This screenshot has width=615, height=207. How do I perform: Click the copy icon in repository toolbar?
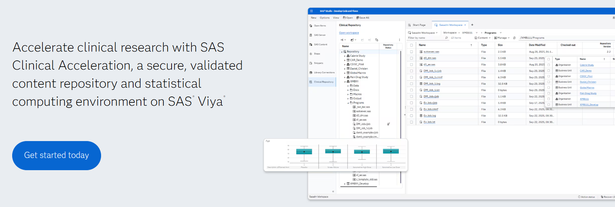pyautogui.click(x=377, y=40)
